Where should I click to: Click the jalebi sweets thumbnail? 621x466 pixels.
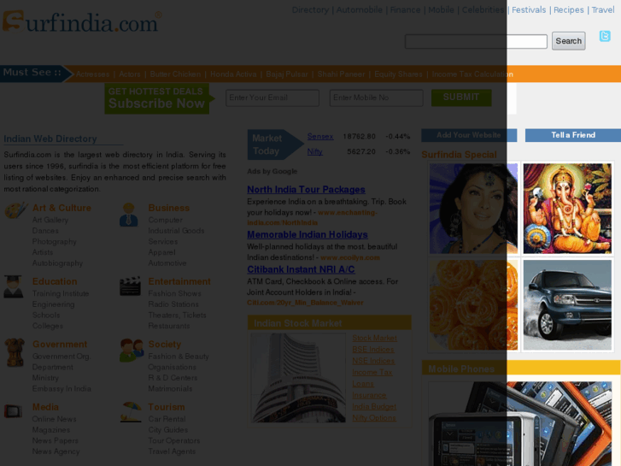coord(473,305)
